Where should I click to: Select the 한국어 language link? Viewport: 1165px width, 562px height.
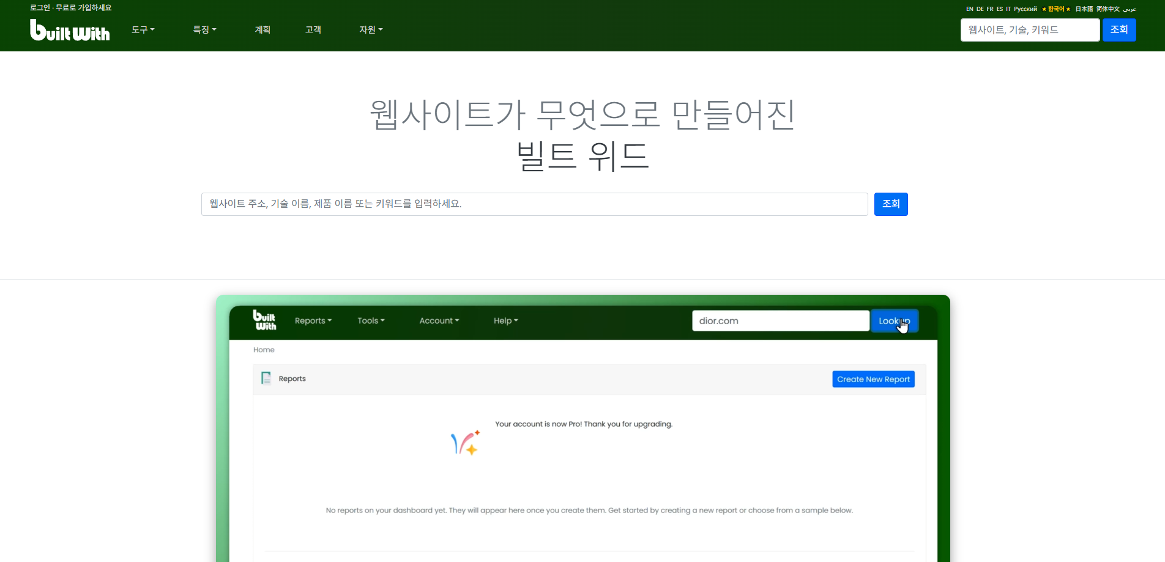click(x=1056, y=9)
